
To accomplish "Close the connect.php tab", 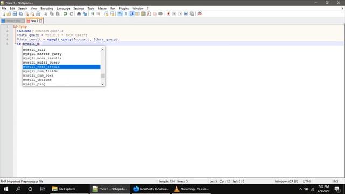I will [x=23, y=21].
